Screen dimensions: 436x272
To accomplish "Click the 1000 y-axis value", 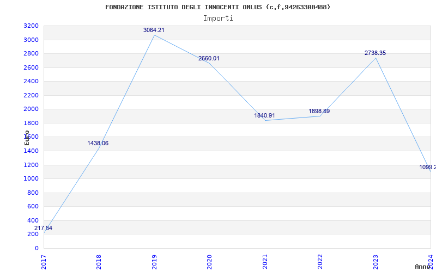I will point(31,179).
